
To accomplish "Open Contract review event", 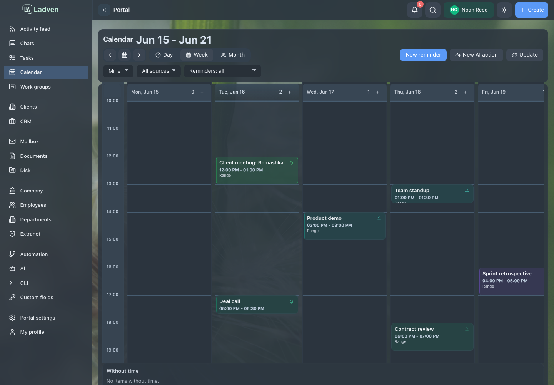I will [432, 337].
